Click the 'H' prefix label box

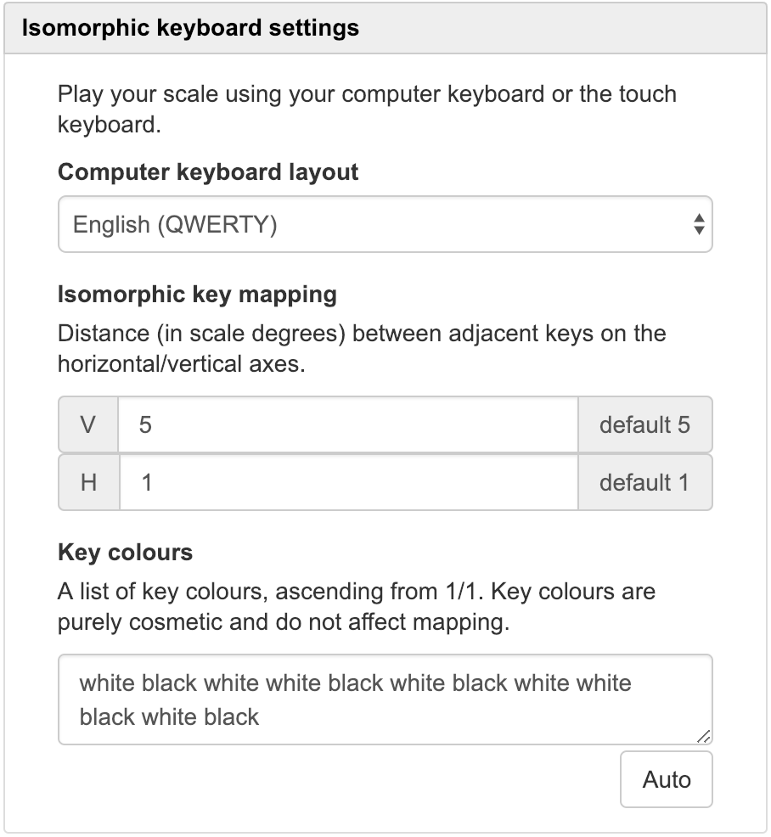tap(88, 483)
